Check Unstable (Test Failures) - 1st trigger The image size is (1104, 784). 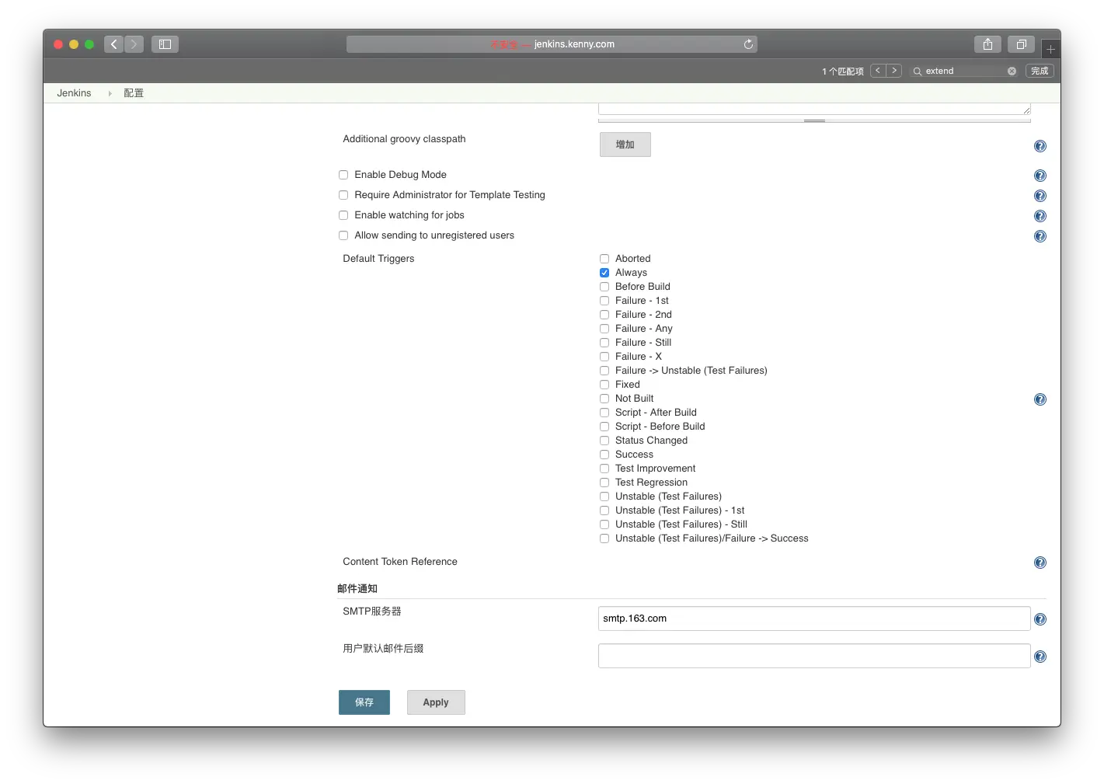pyautogui.click(x=604, y=510)
